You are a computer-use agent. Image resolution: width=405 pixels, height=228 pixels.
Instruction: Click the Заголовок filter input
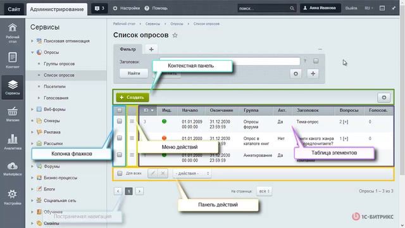coord(230,61)
